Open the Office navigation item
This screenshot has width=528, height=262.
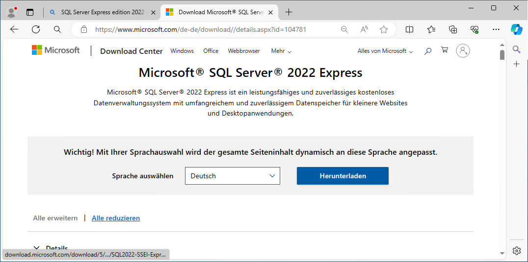point(211,51)
